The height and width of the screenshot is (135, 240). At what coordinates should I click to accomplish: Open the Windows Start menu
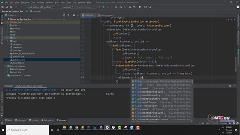pyautogui.click(x=3, y=130)
